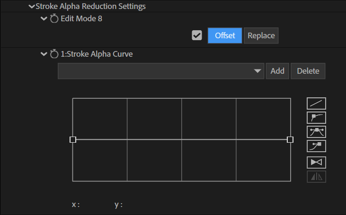Collapse the Edit Mode 8 property
Screen dimensions: 346x215
[x=44, y=18]
